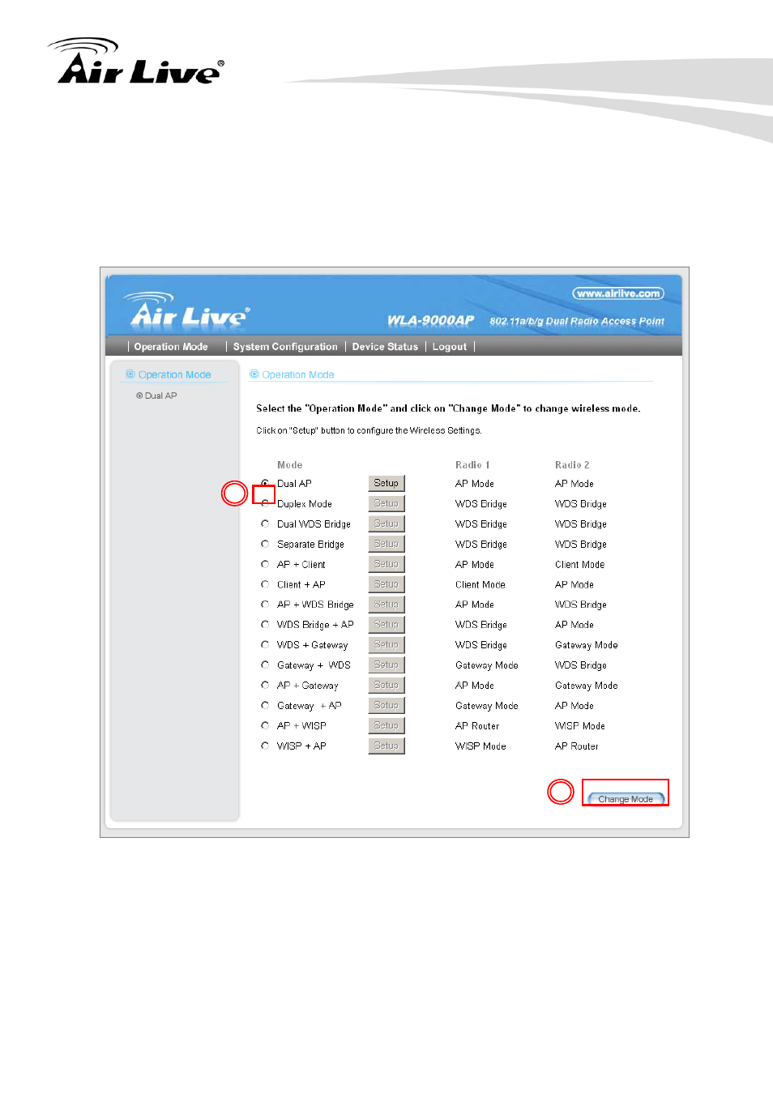Click the AirLive logo in the banner
This screenshot has width=773, height=1094.
[187, 310]
